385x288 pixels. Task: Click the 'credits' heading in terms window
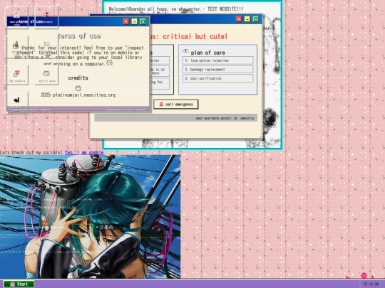[x=78, y=78]
